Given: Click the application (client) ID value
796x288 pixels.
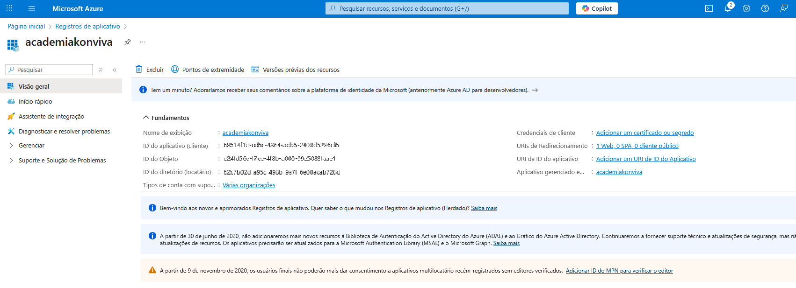Looking at the screenshot, I should point(281,145).
